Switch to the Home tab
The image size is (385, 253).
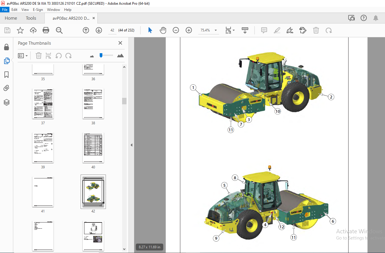11,18
